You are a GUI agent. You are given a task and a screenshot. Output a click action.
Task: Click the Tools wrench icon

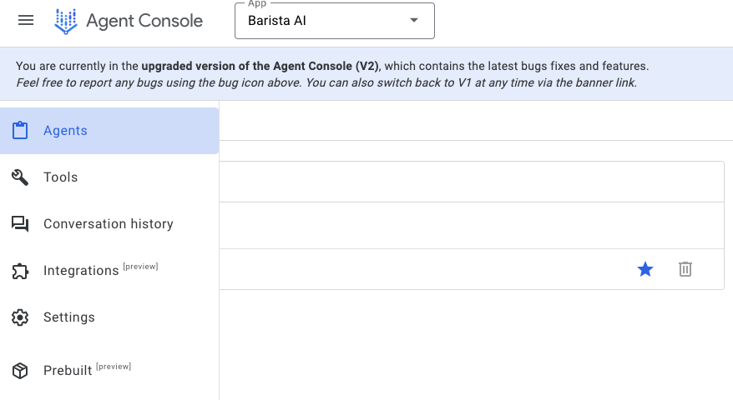[20, 177]
